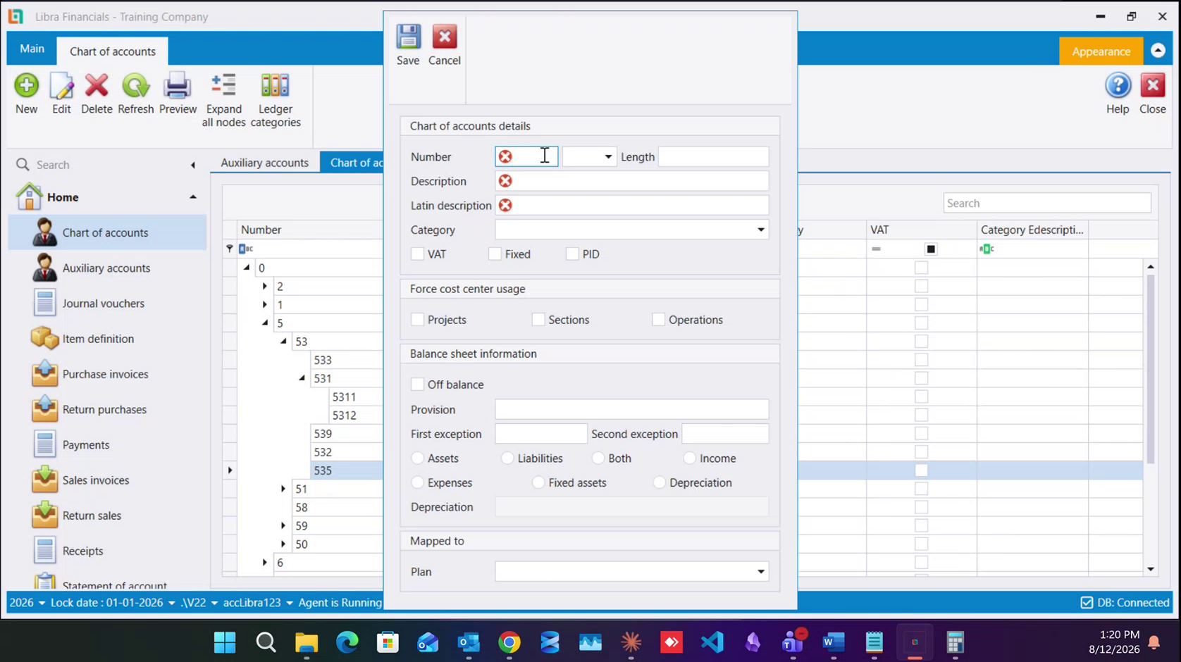Click the Lock date status entry
The height and width of the screenshot is (662, 1181).
113,603
